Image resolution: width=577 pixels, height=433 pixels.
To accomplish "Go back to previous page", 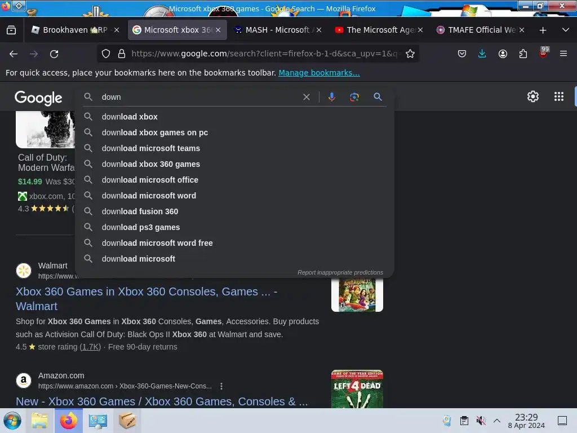I will pyautogui.click(x=14, y=54).
